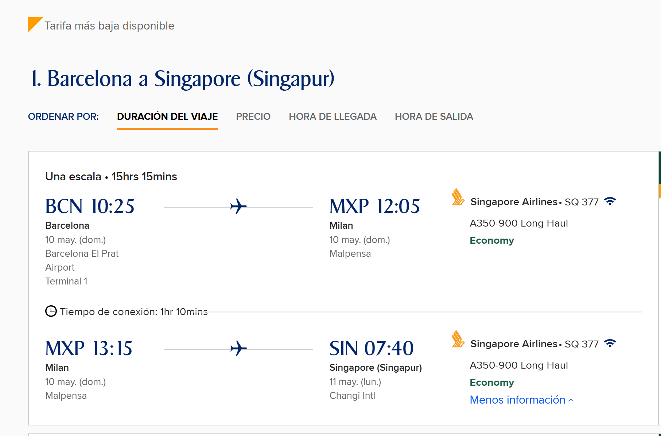Click A350-900 Long Haul on the first leg
Image resolution: width=661 pixels, height=436 pixels.
[519, 223]
